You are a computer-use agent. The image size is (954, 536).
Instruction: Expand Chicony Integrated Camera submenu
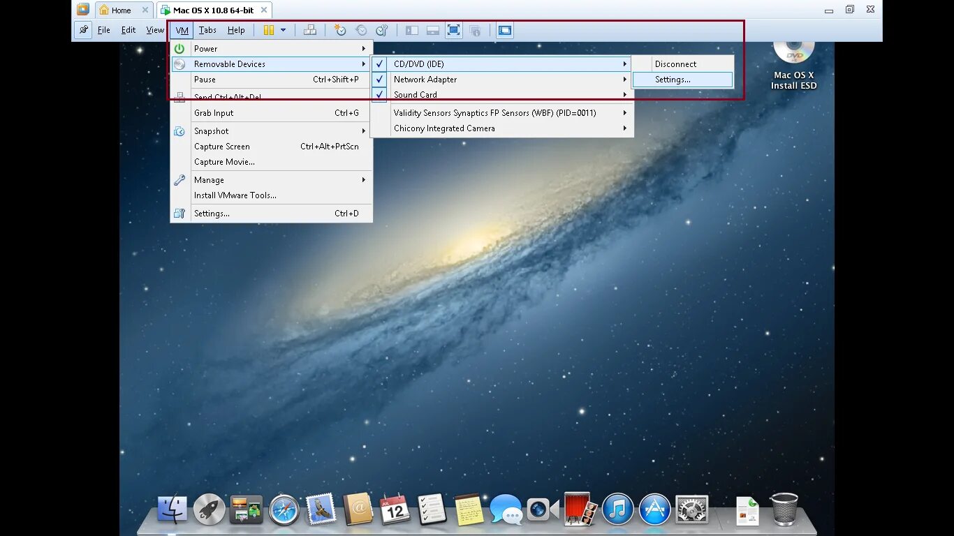click(x=501, y=128)
